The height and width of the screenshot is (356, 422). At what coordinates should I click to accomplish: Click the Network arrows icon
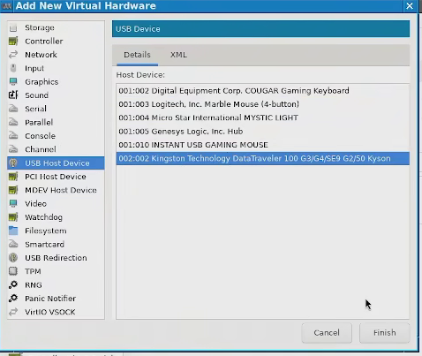coord(13,55)
